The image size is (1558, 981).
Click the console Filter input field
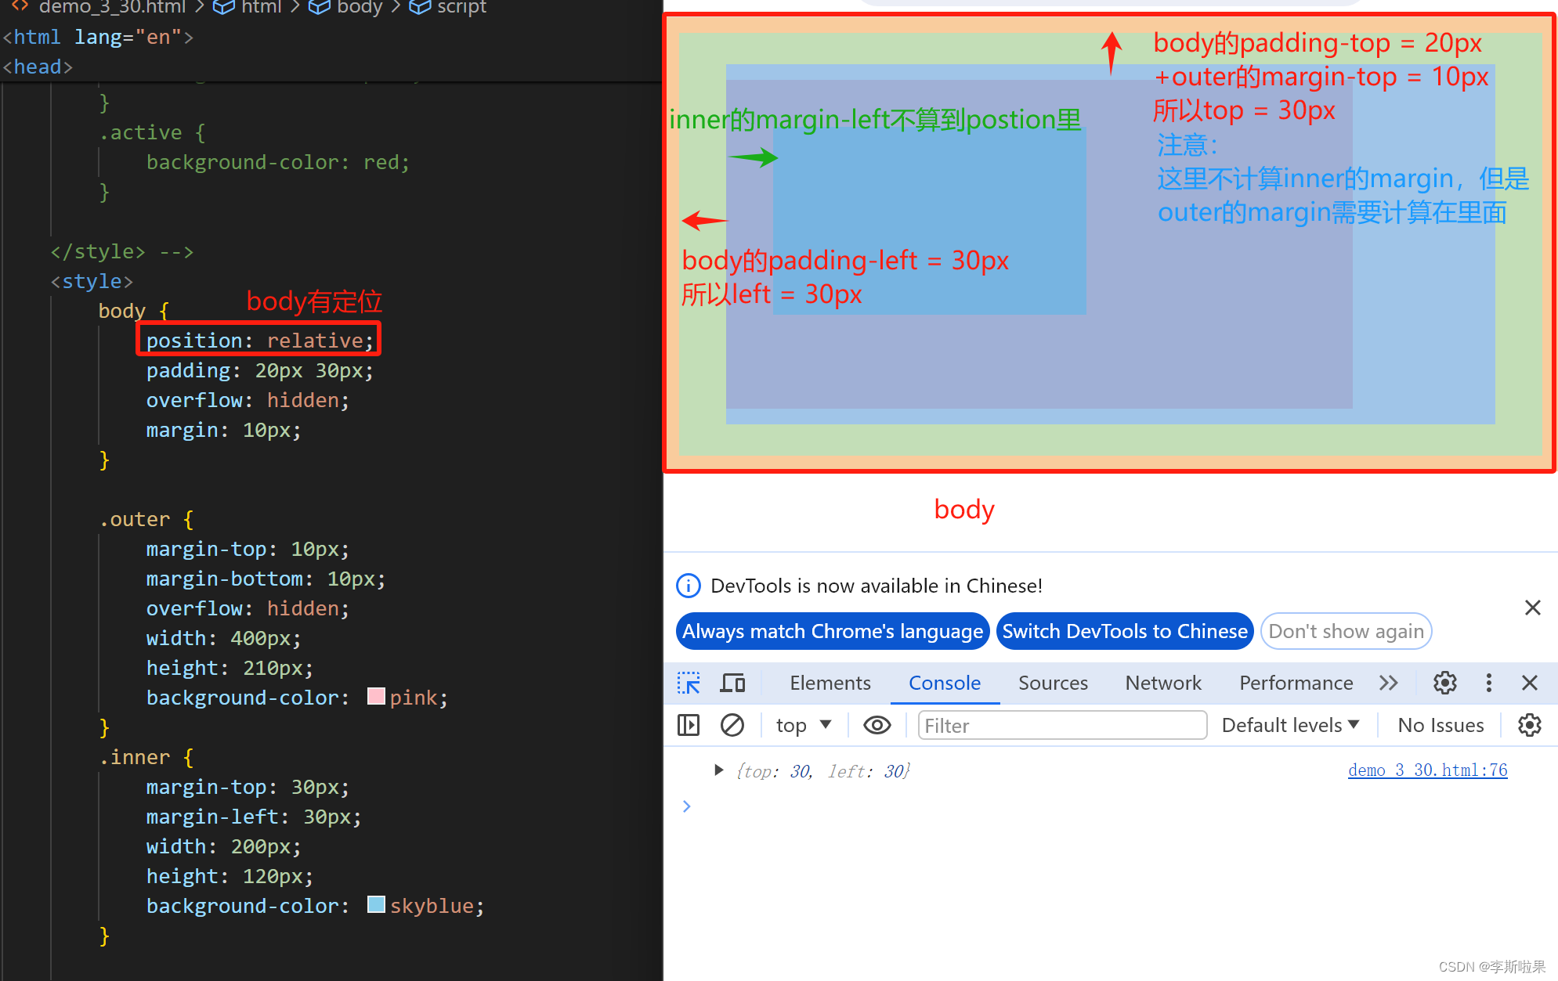[1061, 725]
